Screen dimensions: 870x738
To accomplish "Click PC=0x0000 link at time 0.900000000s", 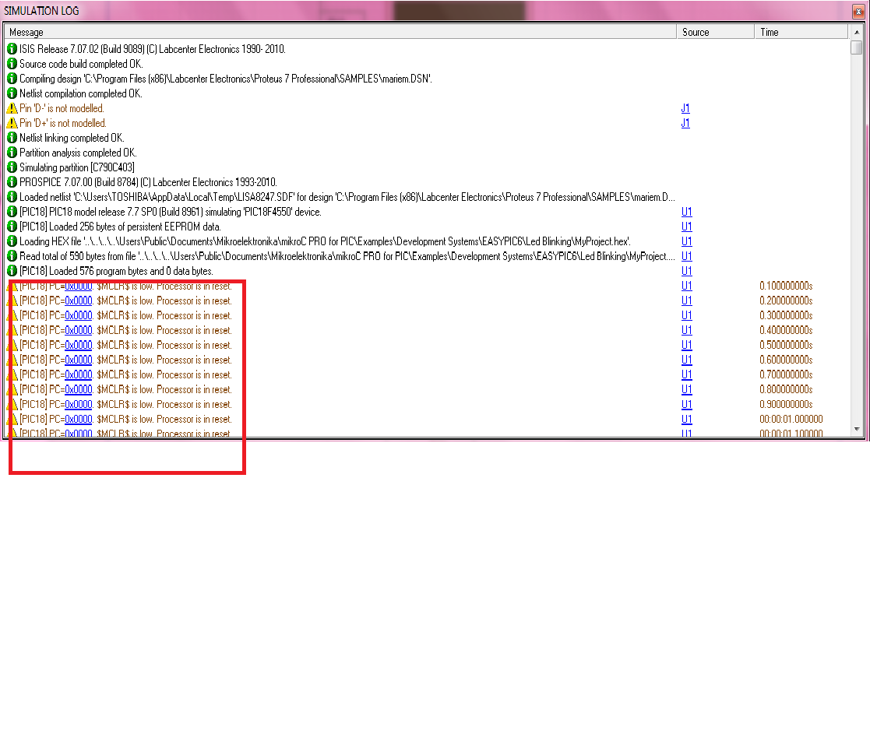I will 78,405.
